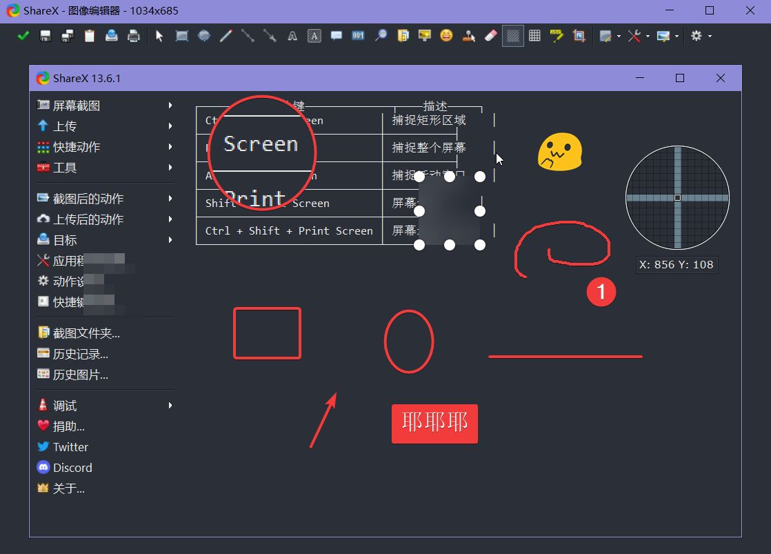Select the Arrow drawing tool
Screen dimensions: 771x554
(x=270, y=36)
